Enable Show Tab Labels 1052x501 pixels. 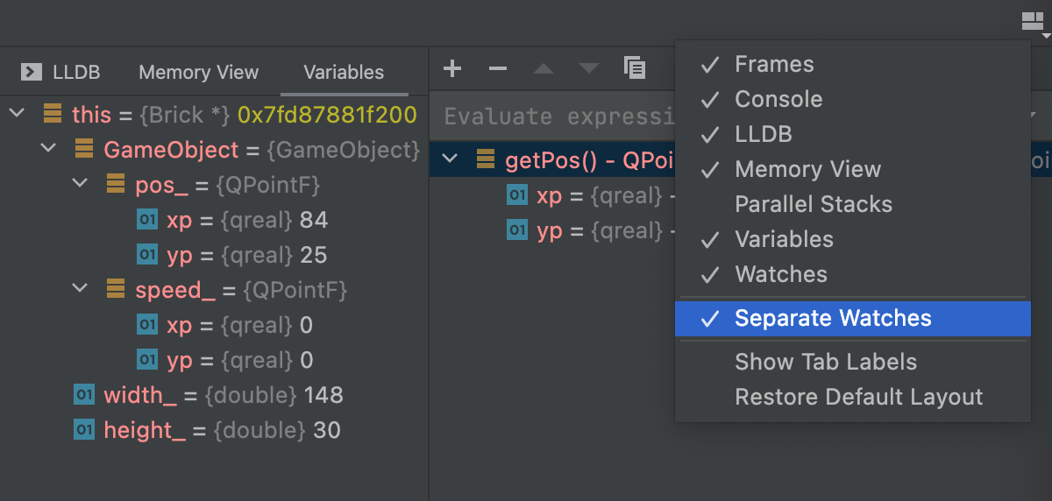852,362
